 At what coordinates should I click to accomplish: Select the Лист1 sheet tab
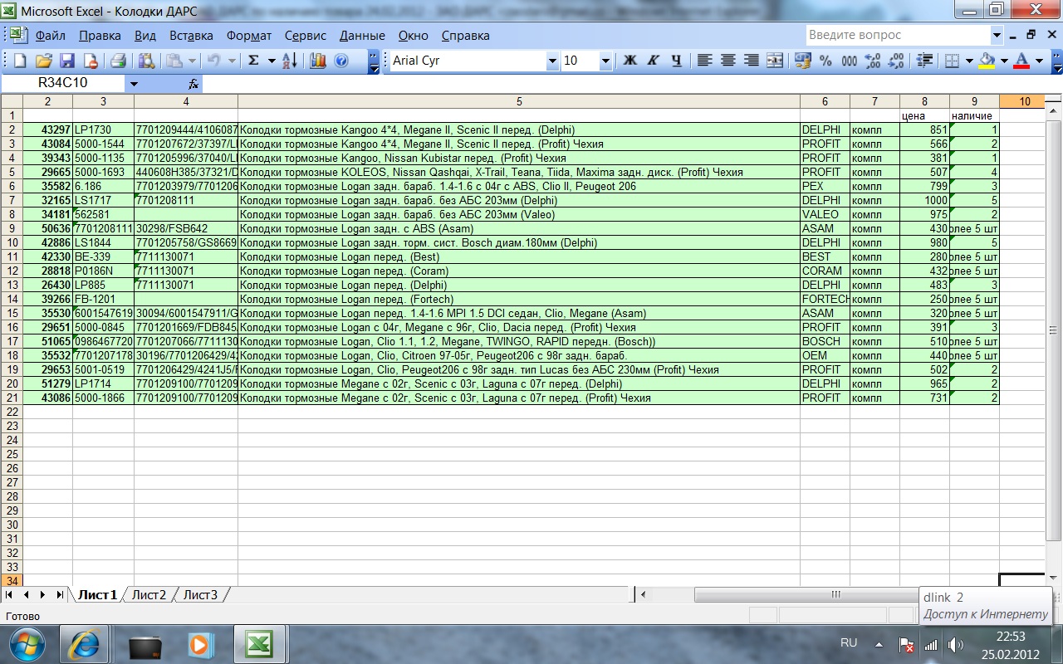[x=97, y=595]
